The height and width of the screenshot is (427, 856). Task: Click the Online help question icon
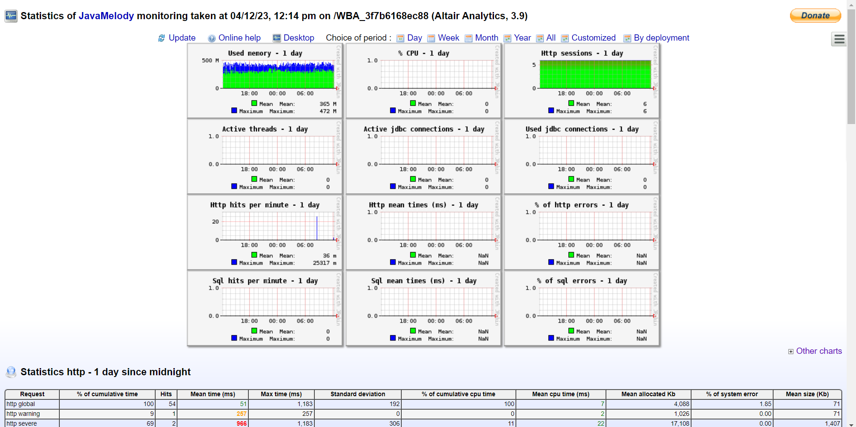click(212, 38)
